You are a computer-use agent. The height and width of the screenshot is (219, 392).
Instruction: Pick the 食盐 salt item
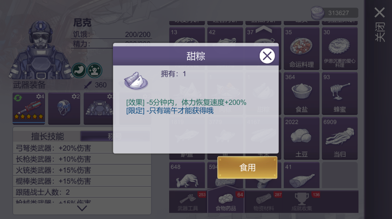click(302, 94)
